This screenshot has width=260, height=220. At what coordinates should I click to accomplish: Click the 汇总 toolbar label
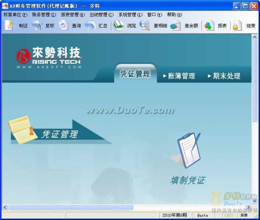click(x=103, y=26)
